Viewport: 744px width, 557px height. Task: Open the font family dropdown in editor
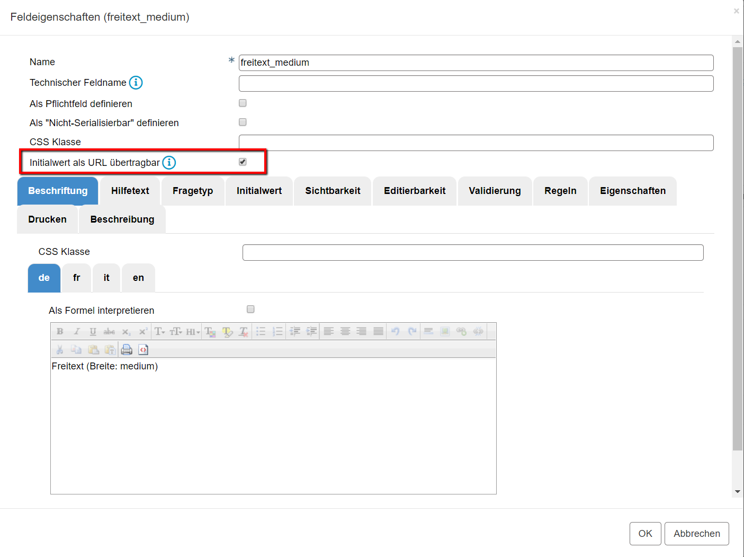click(159, 332)
